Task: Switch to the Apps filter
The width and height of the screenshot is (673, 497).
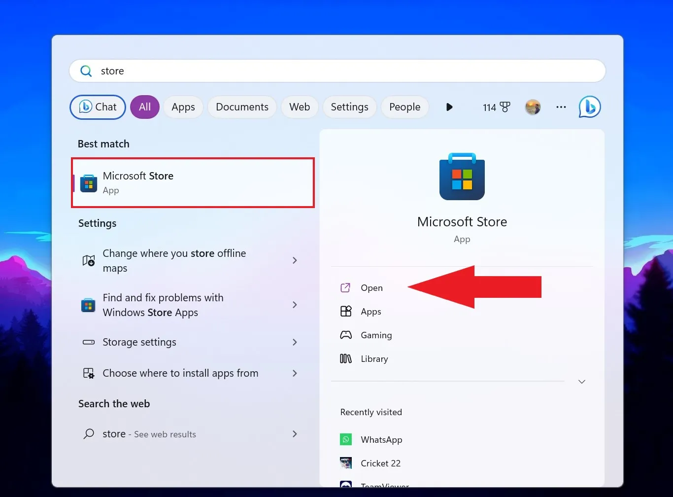Action: click(x=183, y=107)
